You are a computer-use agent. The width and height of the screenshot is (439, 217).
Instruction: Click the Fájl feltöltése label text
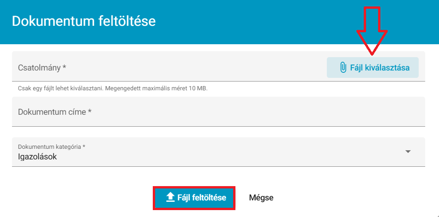202,198
